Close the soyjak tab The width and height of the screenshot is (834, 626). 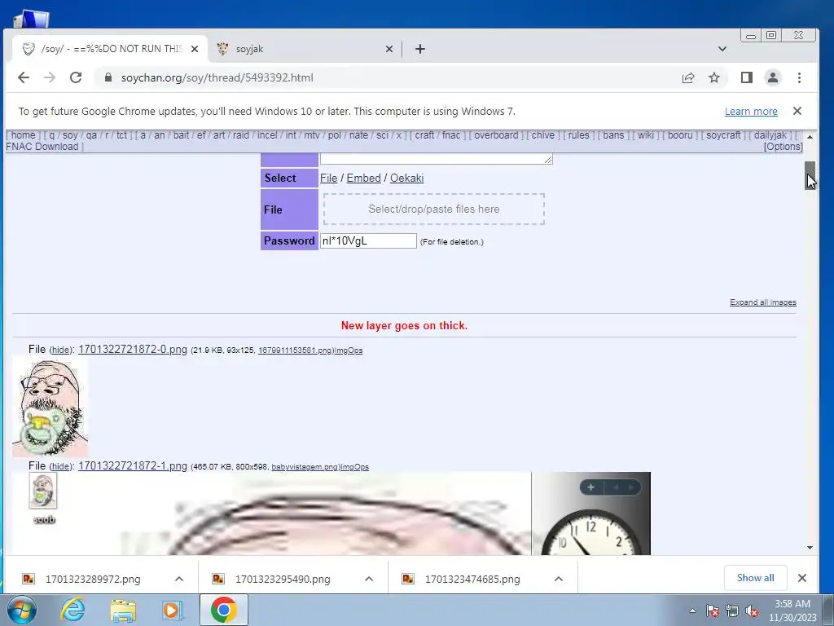tap(389, 49)
